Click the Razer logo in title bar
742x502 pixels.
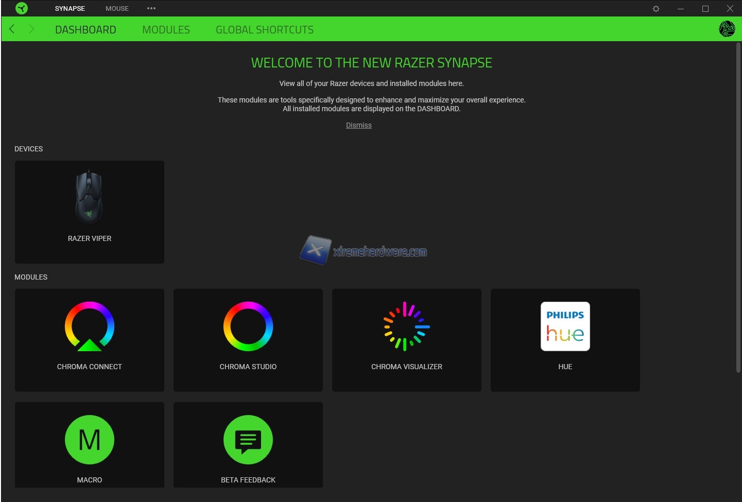(x=21, y=8)
